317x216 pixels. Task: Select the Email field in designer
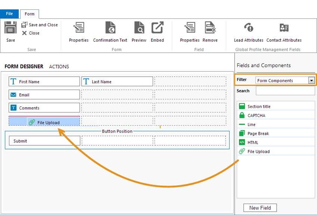[x=44, y=95]
